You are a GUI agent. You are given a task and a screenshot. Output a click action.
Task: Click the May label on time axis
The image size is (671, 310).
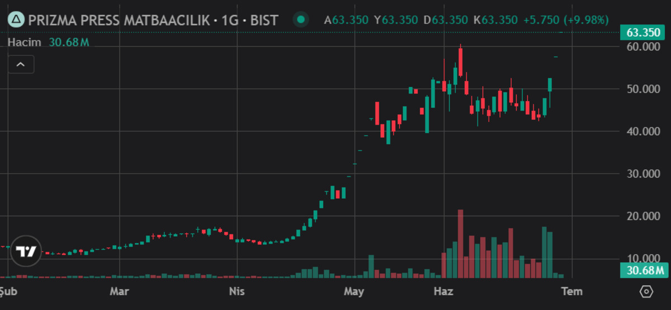[x=354, y=291]
